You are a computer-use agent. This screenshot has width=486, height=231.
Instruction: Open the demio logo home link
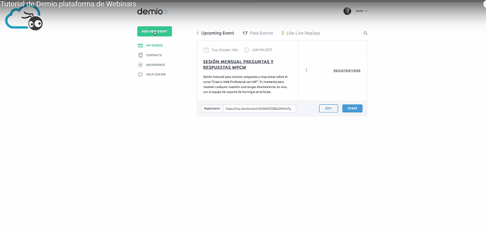click(x=153, y=12)
